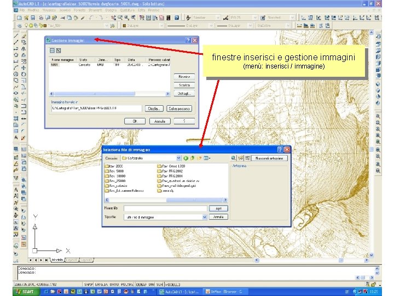Open the DaLayer color dropdown
Viewport: 394px width, 296px height.
pos(161,26)
